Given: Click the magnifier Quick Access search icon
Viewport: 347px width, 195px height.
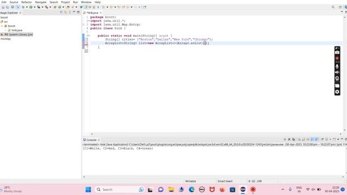Looking at the screenshot, I should [333, 7].
